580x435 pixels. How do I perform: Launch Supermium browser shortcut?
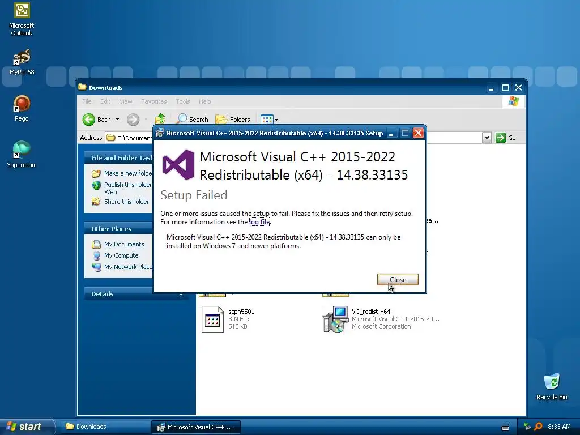point(22,155)
